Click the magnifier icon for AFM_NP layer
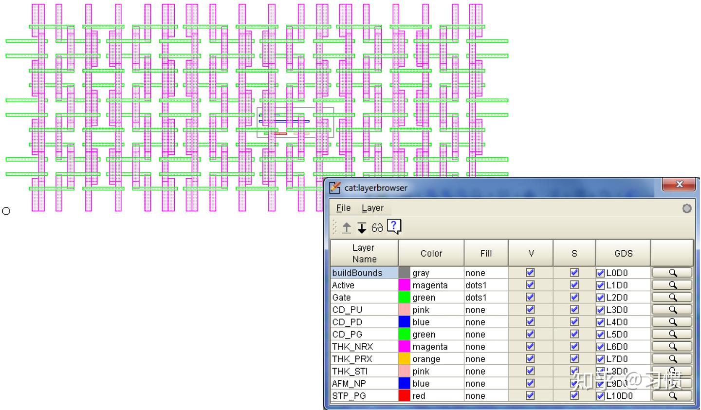The height and width of the screenshot is (410, 701). click(x=672, y=383)
